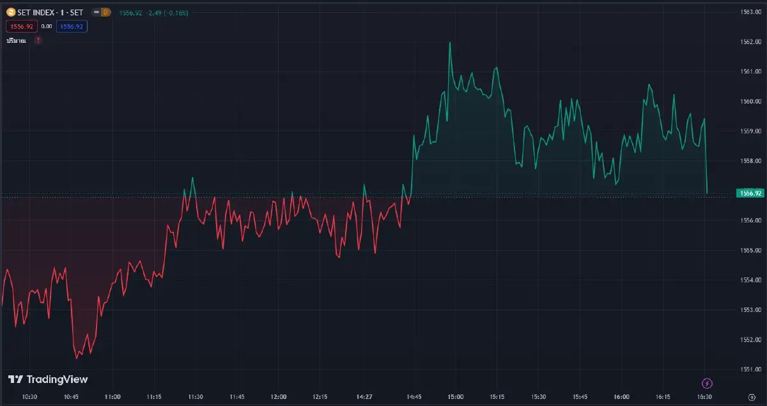The height and width of the screenshot is (406, 767).
Task: Click the 15:30 time axis label
Action: click(x=538, y=397)
